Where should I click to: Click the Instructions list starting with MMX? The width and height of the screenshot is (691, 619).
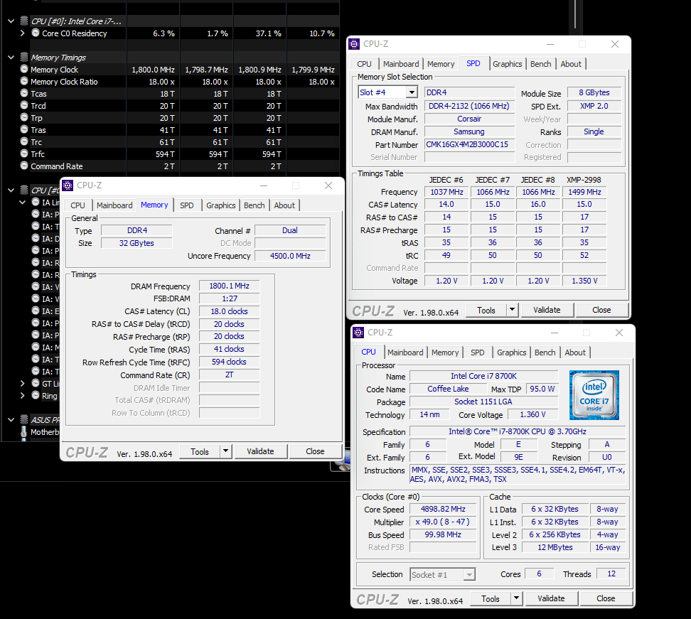click(518, 475)
